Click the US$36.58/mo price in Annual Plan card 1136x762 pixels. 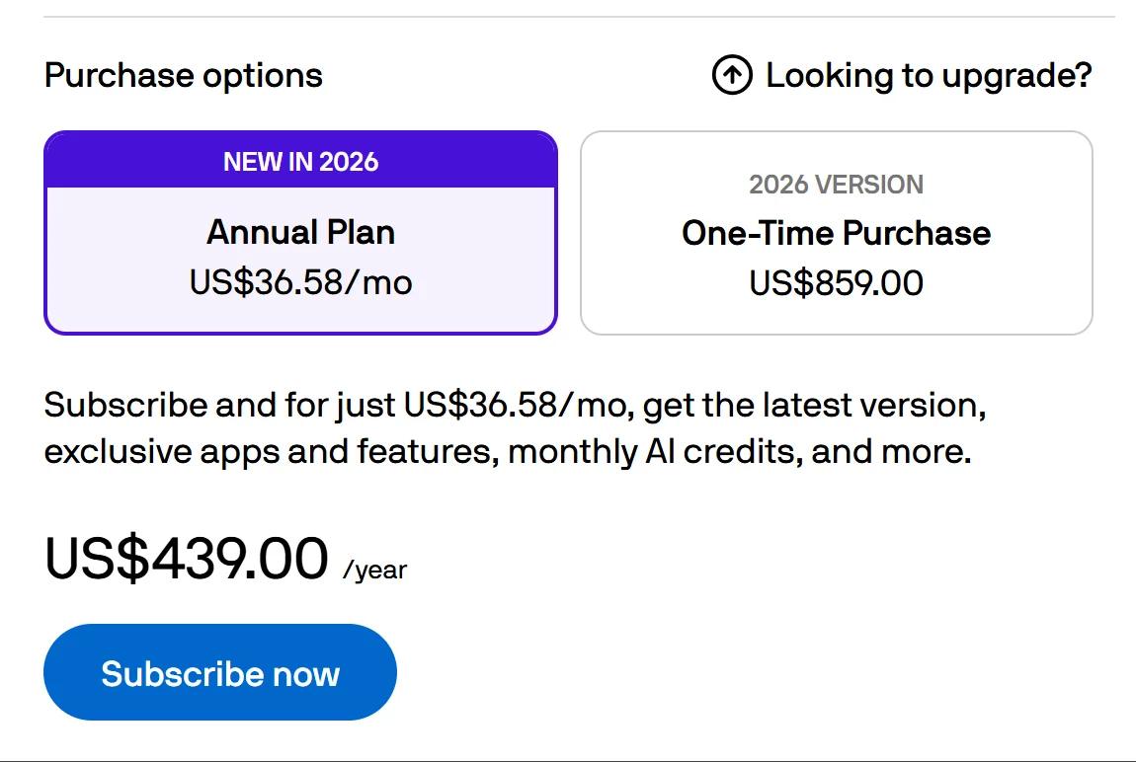click(x=301, y=283)
